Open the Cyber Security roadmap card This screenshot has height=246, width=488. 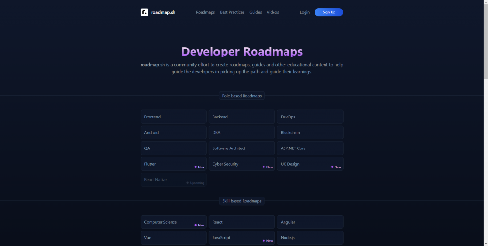tap(242, 164)
